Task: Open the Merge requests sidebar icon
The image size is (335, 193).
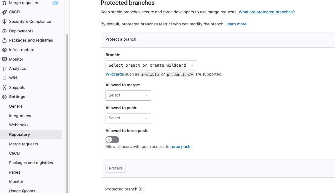Action: click(x=5, y=3)
